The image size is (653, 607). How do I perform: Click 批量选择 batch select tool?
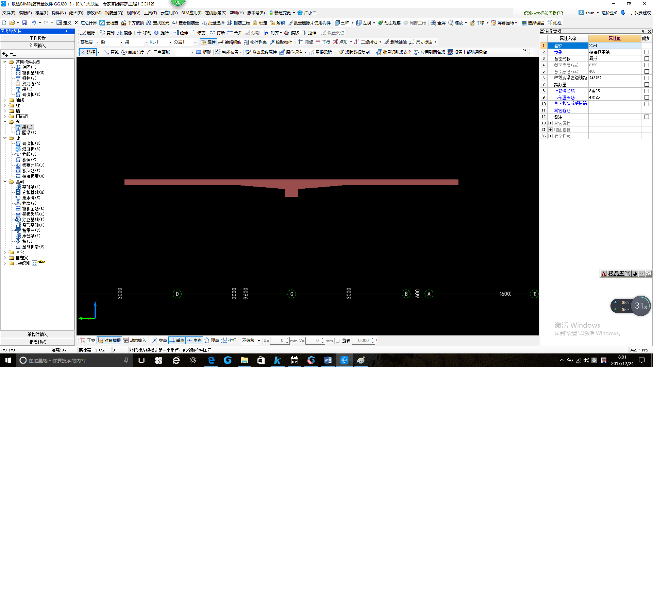213,23
